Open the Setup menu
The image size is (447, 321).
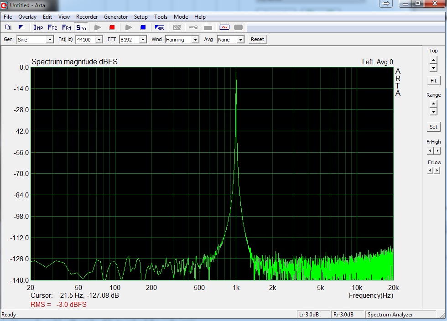pos(141,17)
